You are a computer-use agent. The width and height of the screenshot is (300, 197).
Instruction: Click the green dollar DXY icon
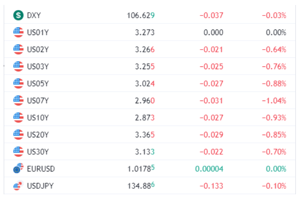click(x=18, y=15)
